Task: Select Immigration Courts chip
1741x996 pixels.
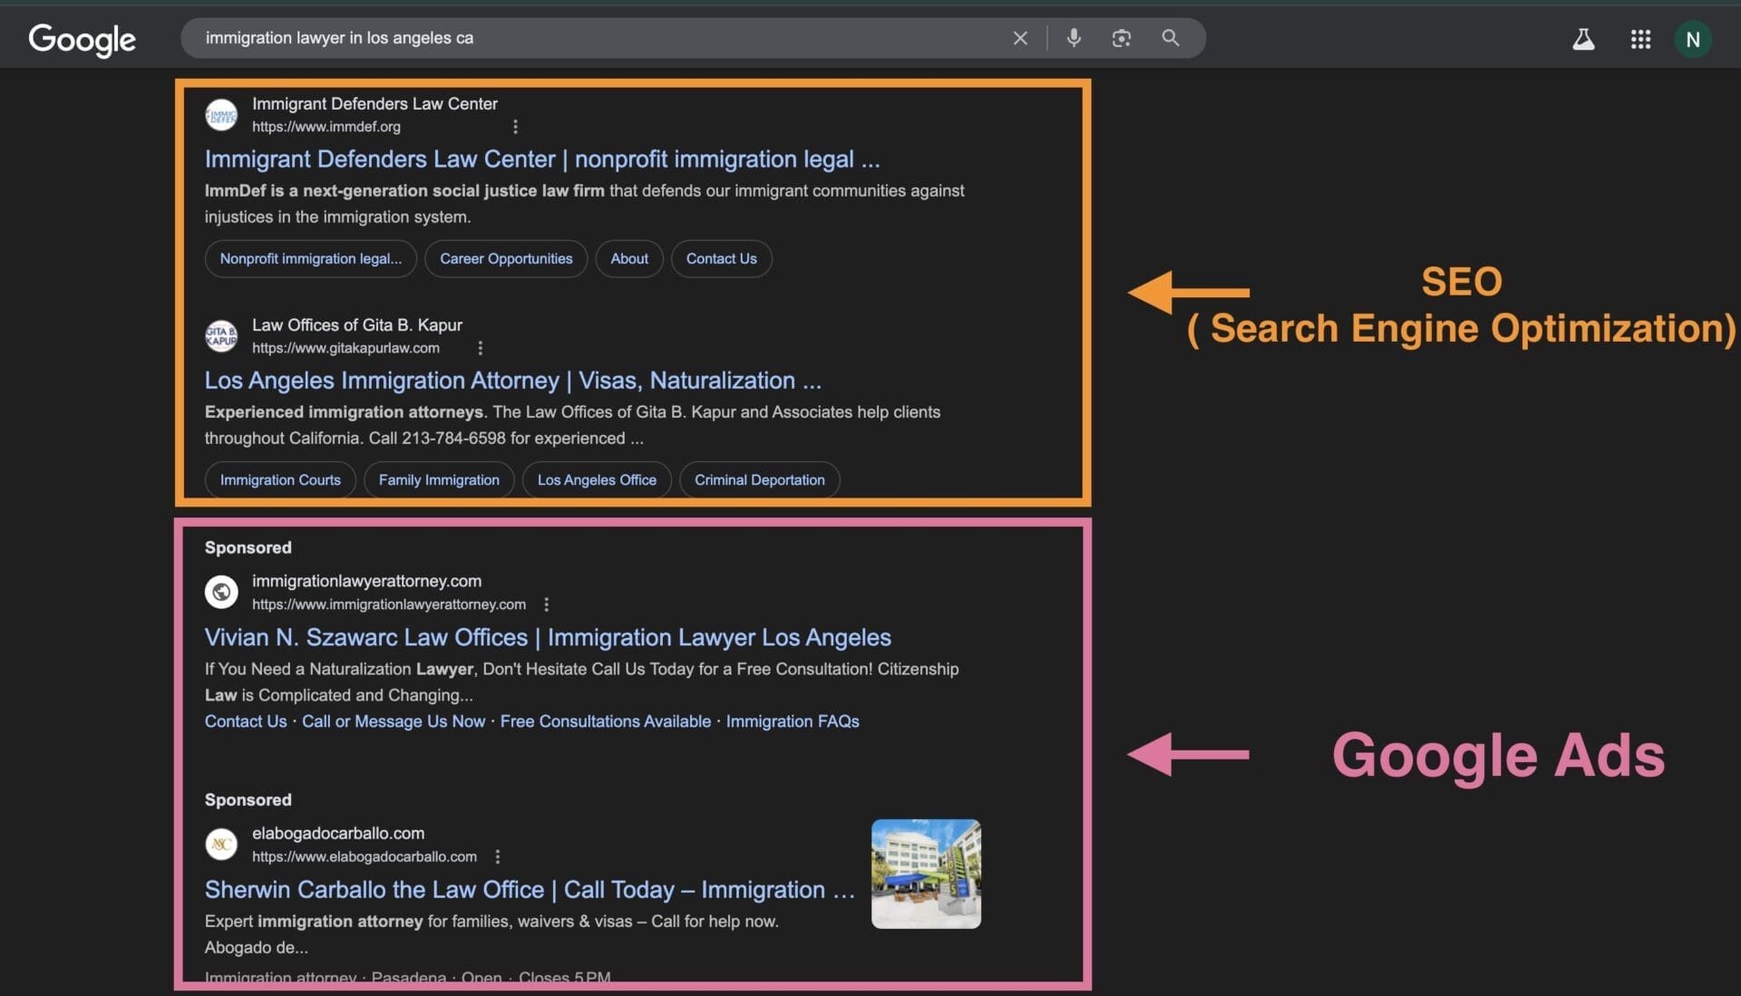Action: coord(280,480)
